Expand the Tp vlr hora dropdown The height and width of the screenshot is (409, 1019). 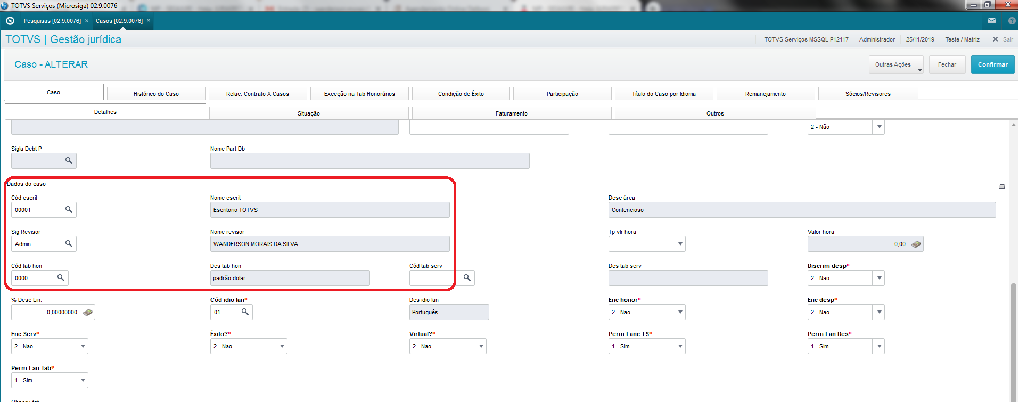click(x=679, y=244)
